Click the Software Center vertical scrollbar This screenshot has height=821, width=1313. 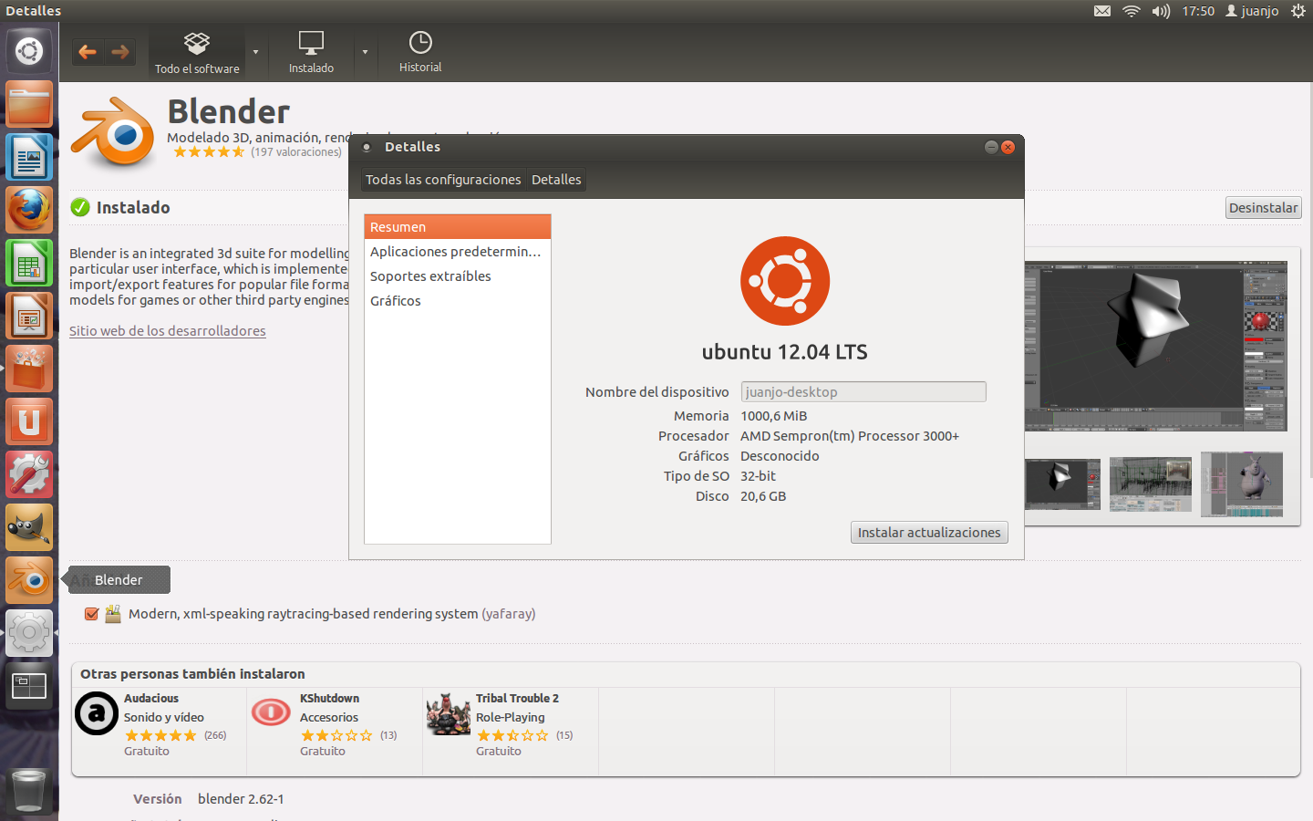coord(1309,278)
